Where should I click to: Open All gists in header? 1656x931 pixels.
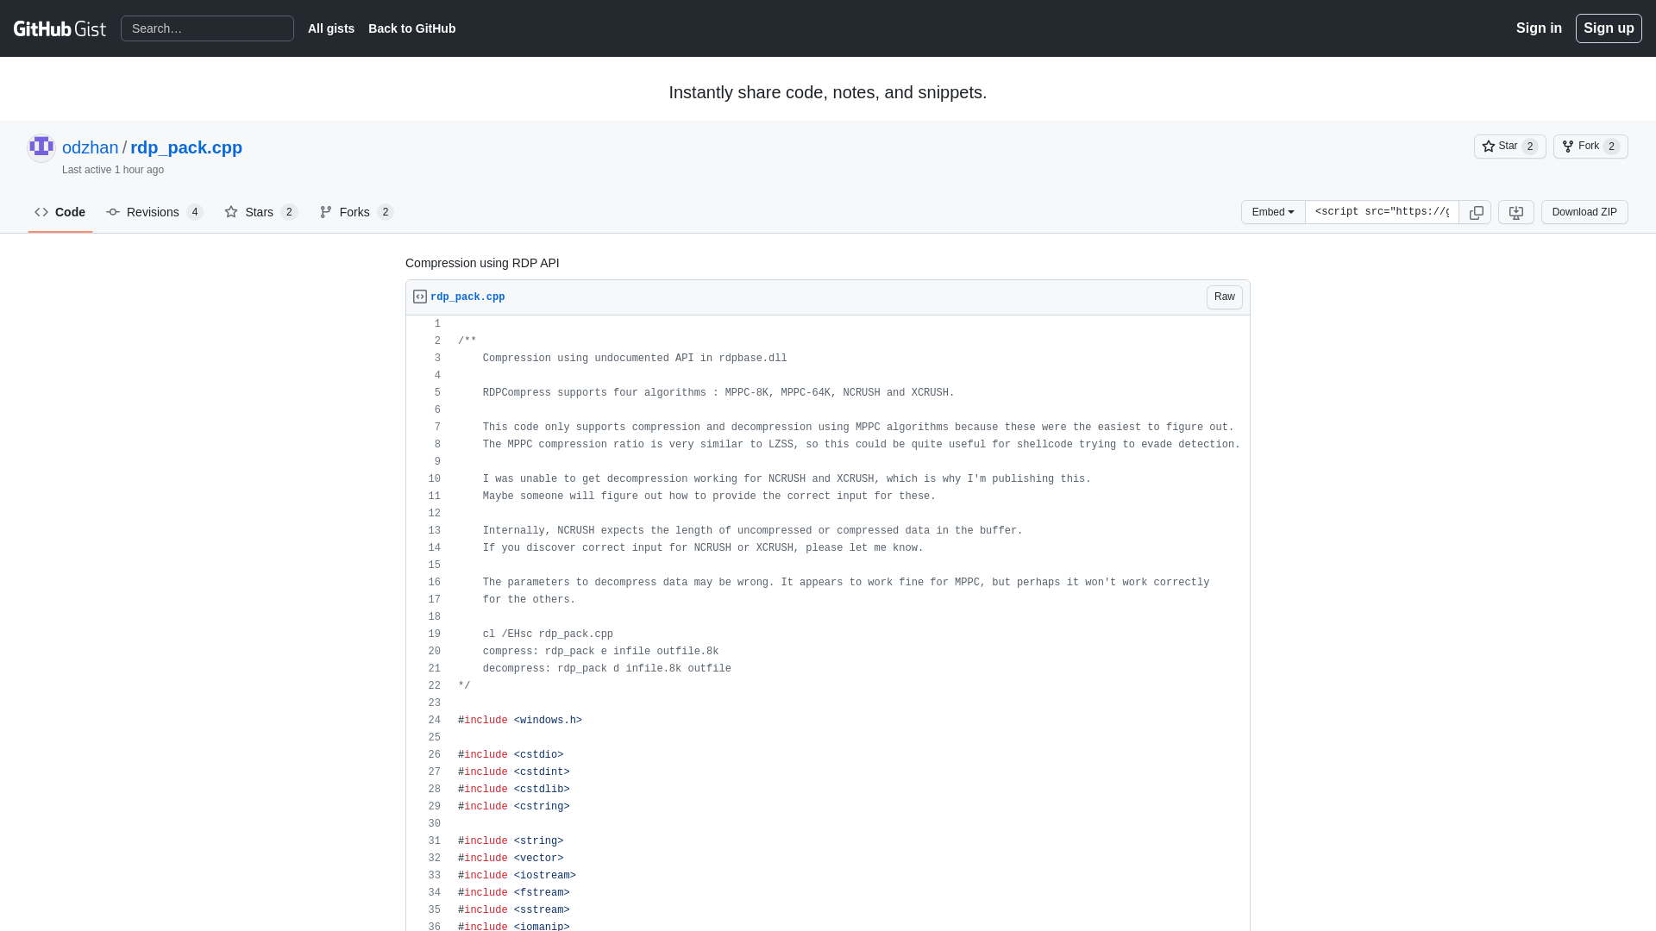(331, 28)
